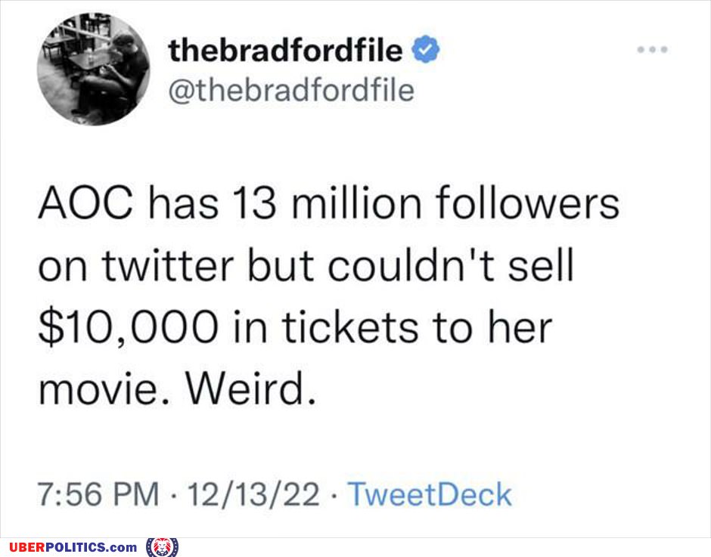
Task: Click the TweetDeck source link
Action: 430,494
